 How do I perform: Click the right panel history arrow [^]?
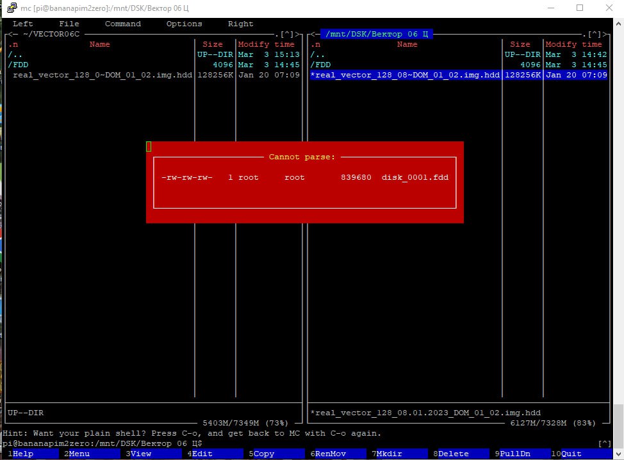595,34
